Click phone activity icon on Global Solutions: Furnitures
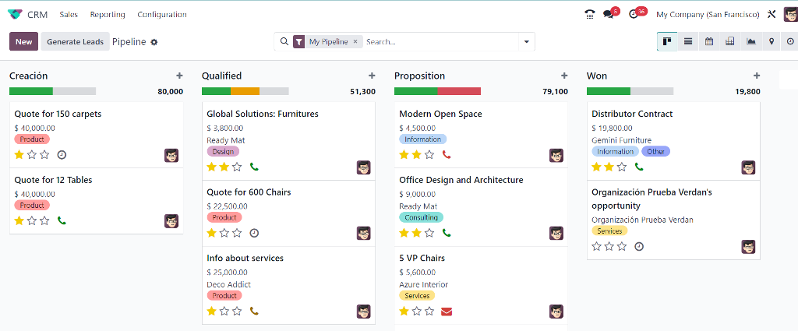 click(x=255, y=167)
